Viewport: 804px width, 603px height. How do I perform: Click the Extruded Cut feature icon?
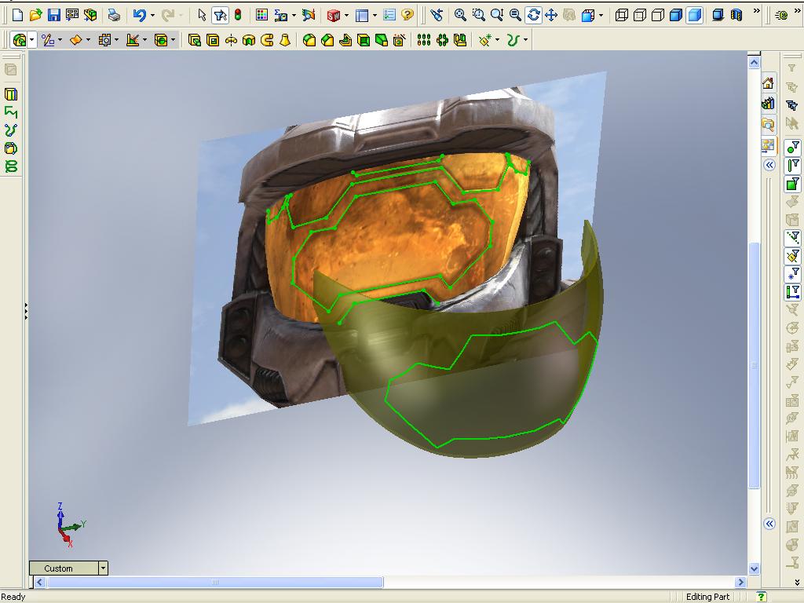tap(212, 39)
